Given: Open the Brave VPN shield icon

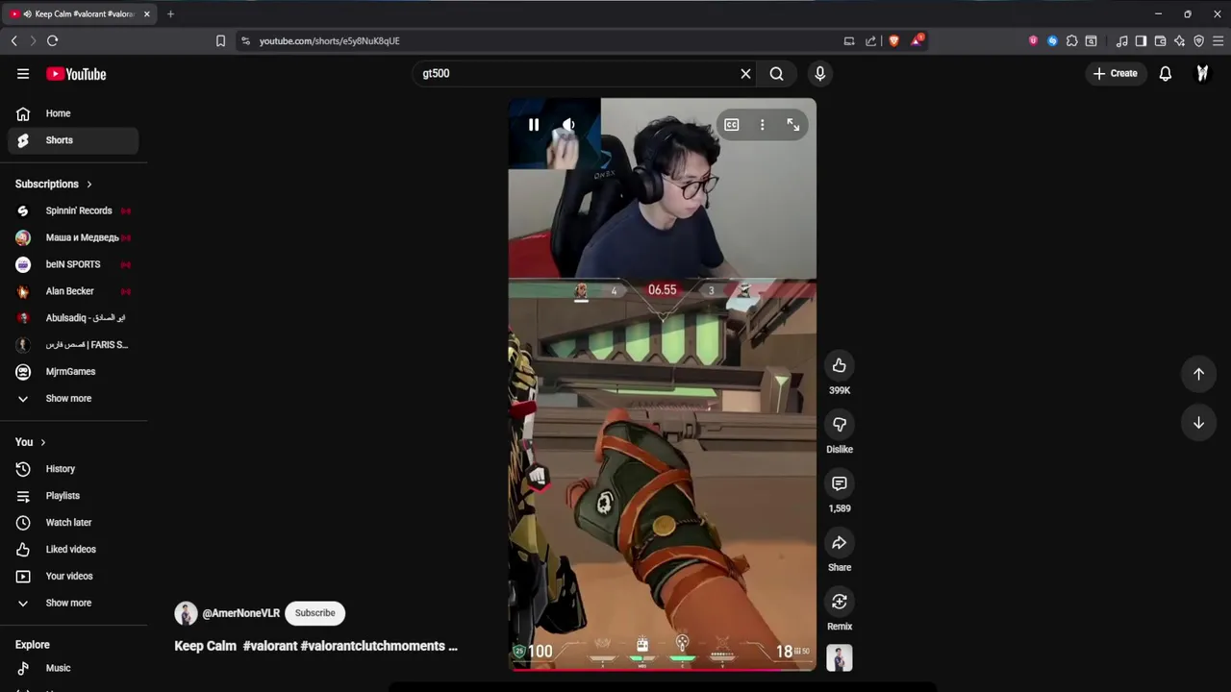Looking at the screenshot, I should pyautogui.click(x=1198, y=41).
